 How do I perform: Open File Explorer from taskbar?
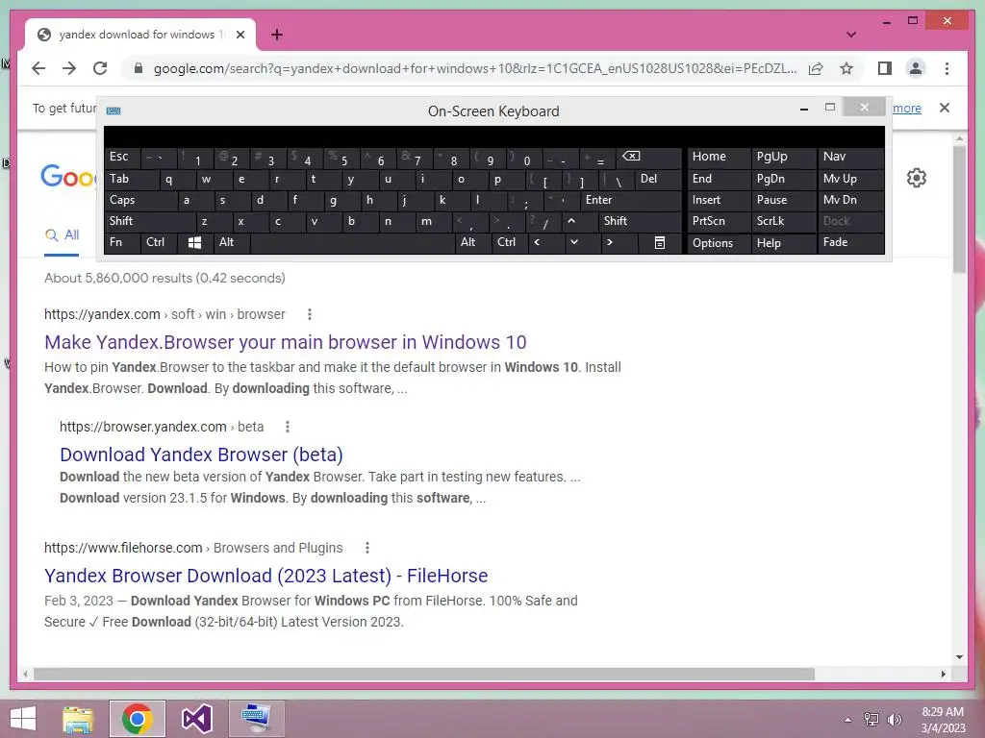(78, 719)
